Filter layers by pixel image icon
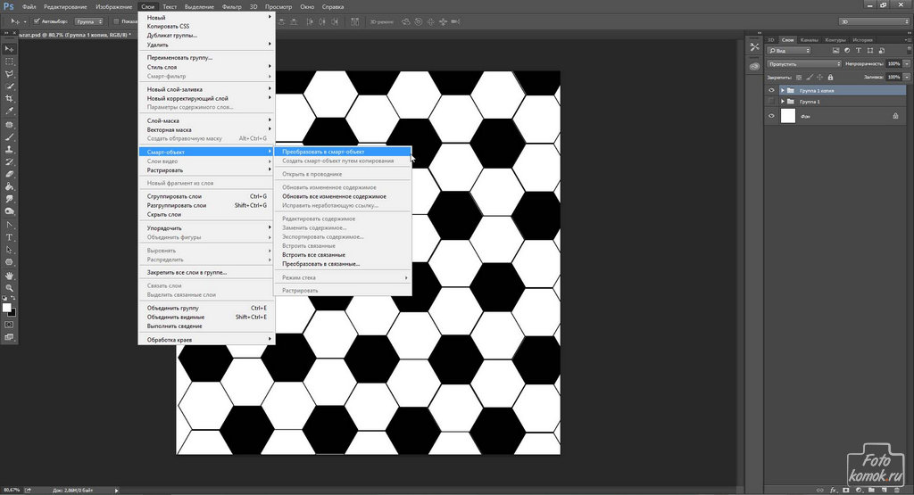This screenshot has height=495, width=914. 835,51
